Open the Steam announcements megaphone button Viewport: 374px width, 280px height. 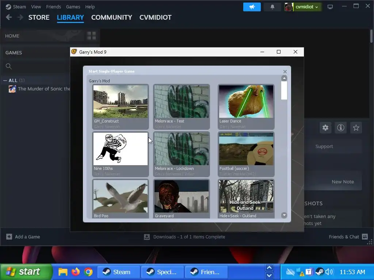tap(252, 7)
